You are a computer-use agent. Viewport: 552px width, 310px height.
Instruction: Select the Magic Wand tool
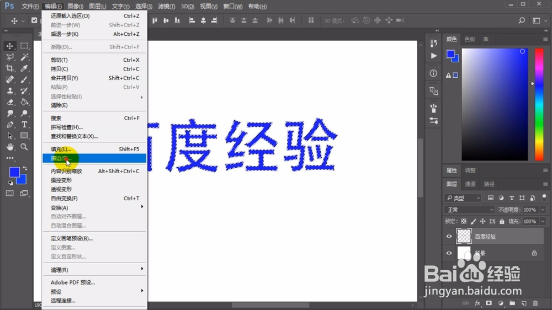tap(24, 57)
